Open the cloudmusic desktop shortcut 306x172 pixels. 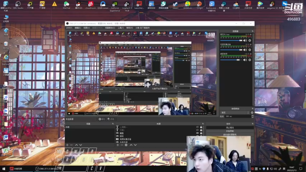coord(91,5)
